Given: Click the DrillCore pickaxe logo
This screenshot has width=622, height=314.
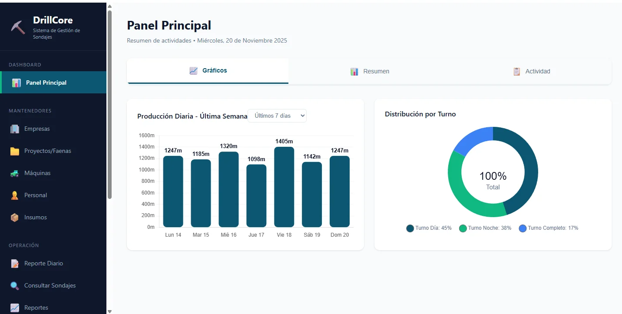Looking at the screenshot, I should (x=17, y=27).
